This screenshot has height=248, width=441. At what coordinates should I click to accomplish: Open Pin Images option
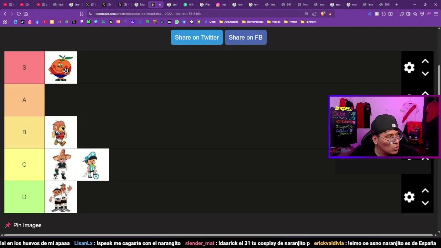tap(23, 225)
